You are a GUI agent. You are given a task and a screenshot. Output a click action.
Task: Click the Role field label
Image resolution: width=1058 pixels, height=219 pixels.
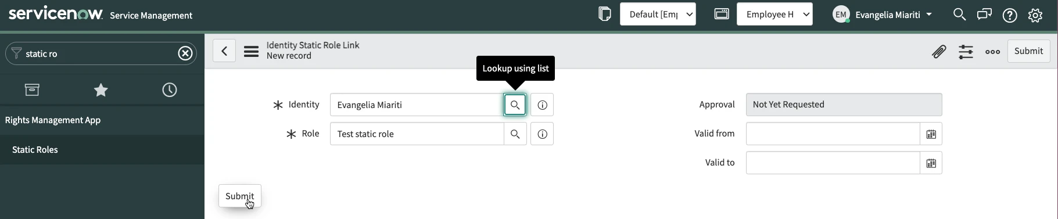[310, 133]
